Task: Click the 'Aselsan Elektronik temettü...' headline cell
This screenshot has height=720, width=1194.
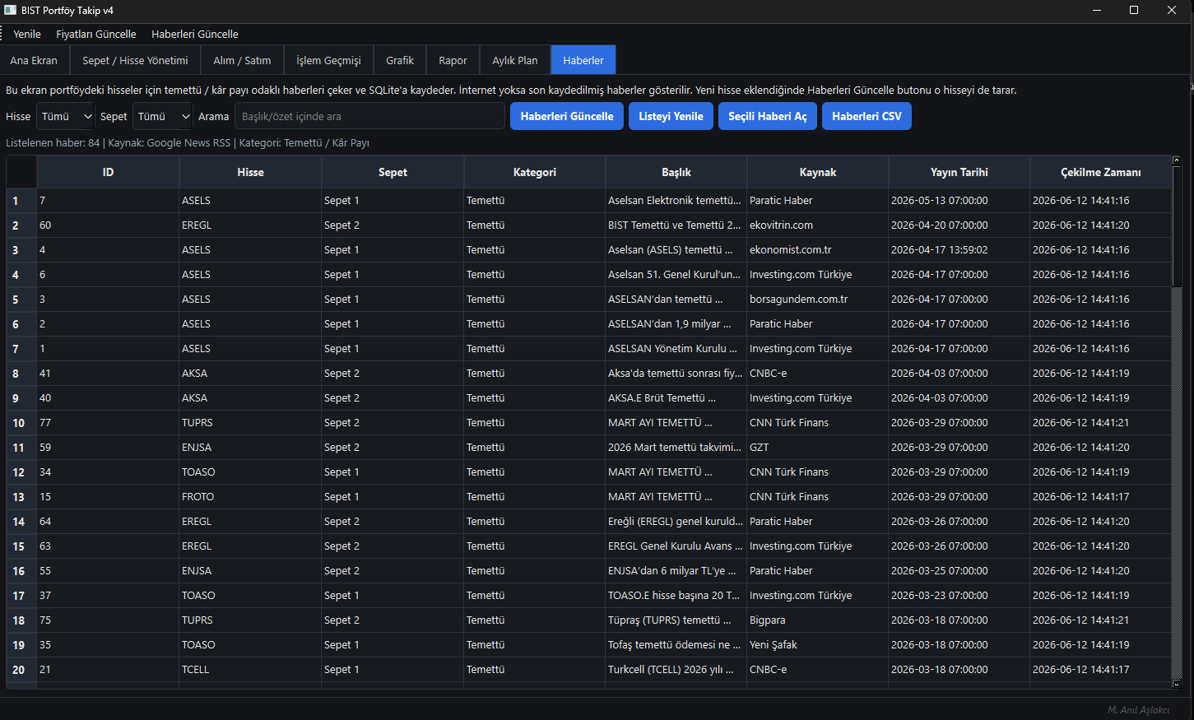Action: click(x=676, y=201)
